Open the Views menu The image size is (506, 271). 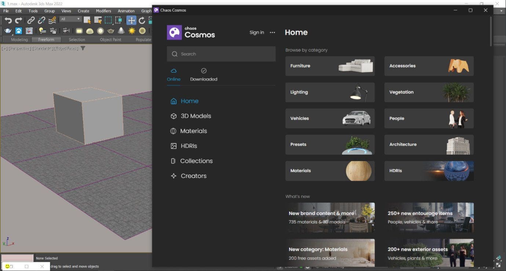66,11
